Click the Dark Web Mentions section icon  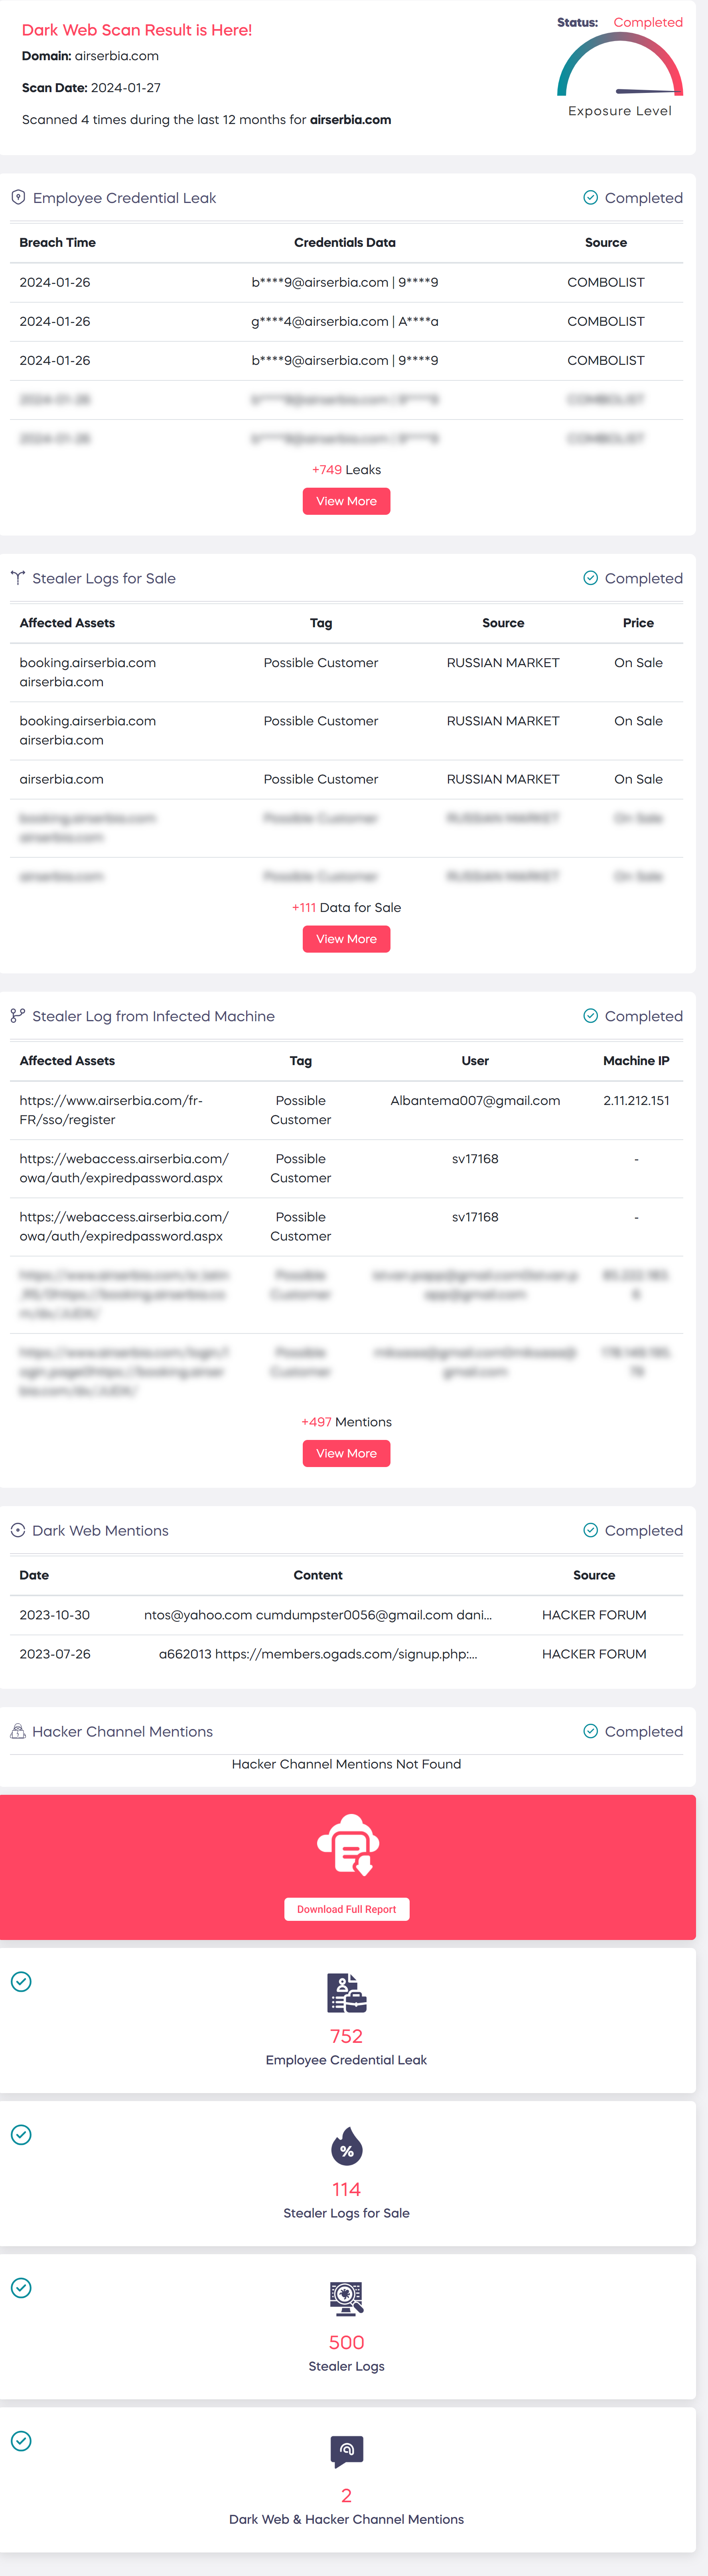(x=17, y=1530)
